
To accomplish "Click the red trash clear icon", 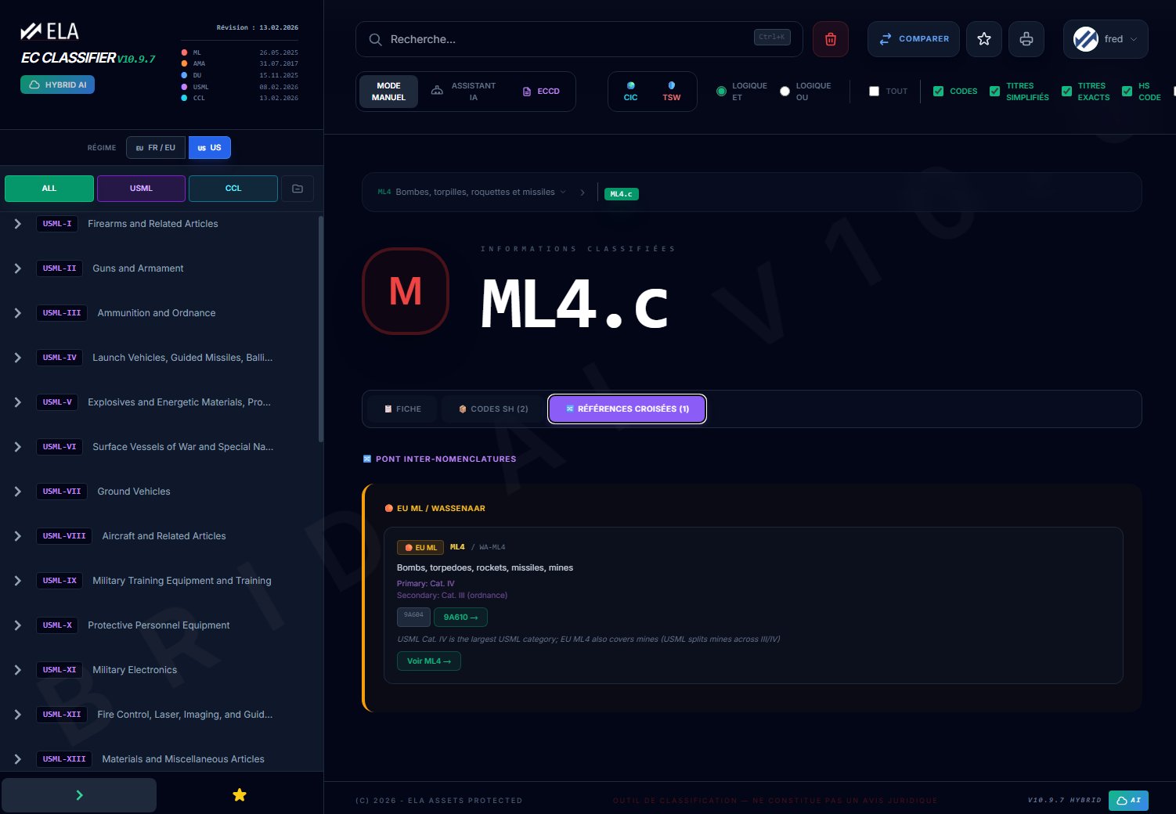I will click(x=830, y=39).
